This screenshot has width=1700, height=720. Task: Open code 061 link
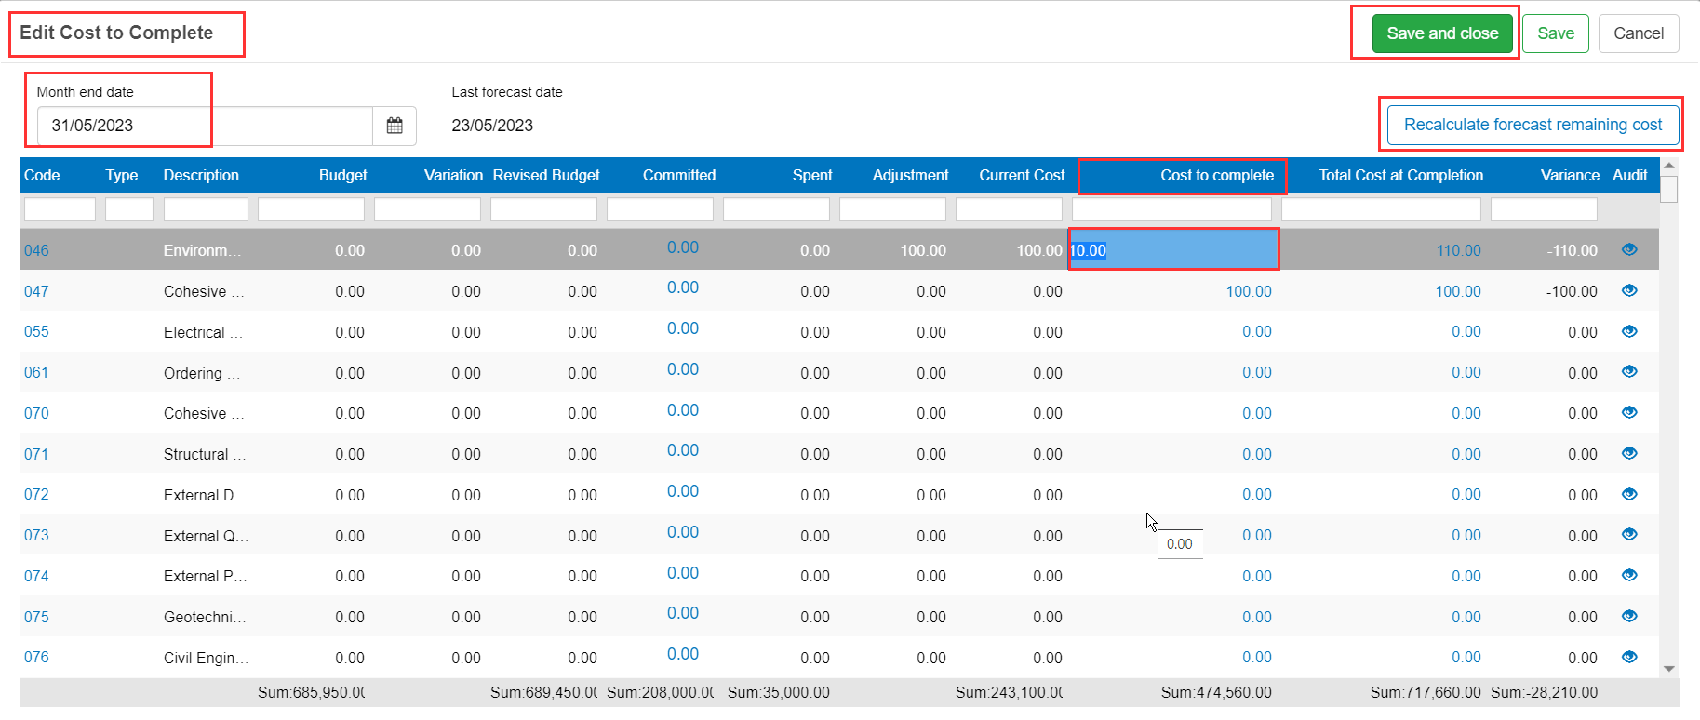coord(36,372)
